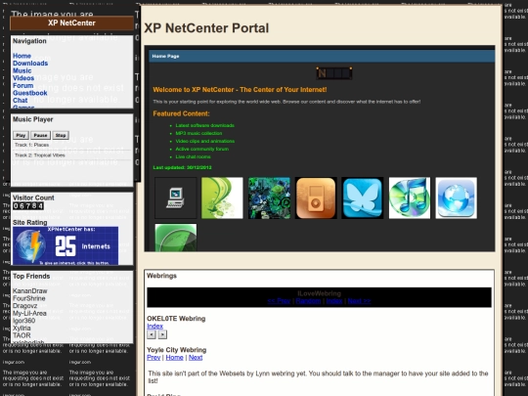
Task: Open the Downloads navigation link
Action: [30, 64]
